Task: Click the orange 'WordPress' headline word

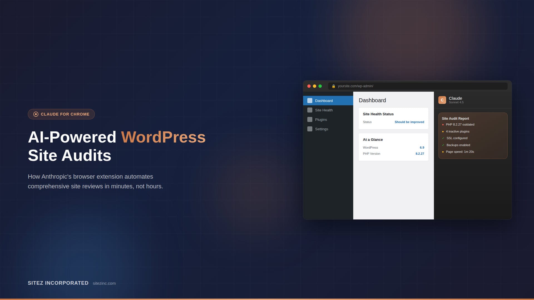Action: [163, 137]
